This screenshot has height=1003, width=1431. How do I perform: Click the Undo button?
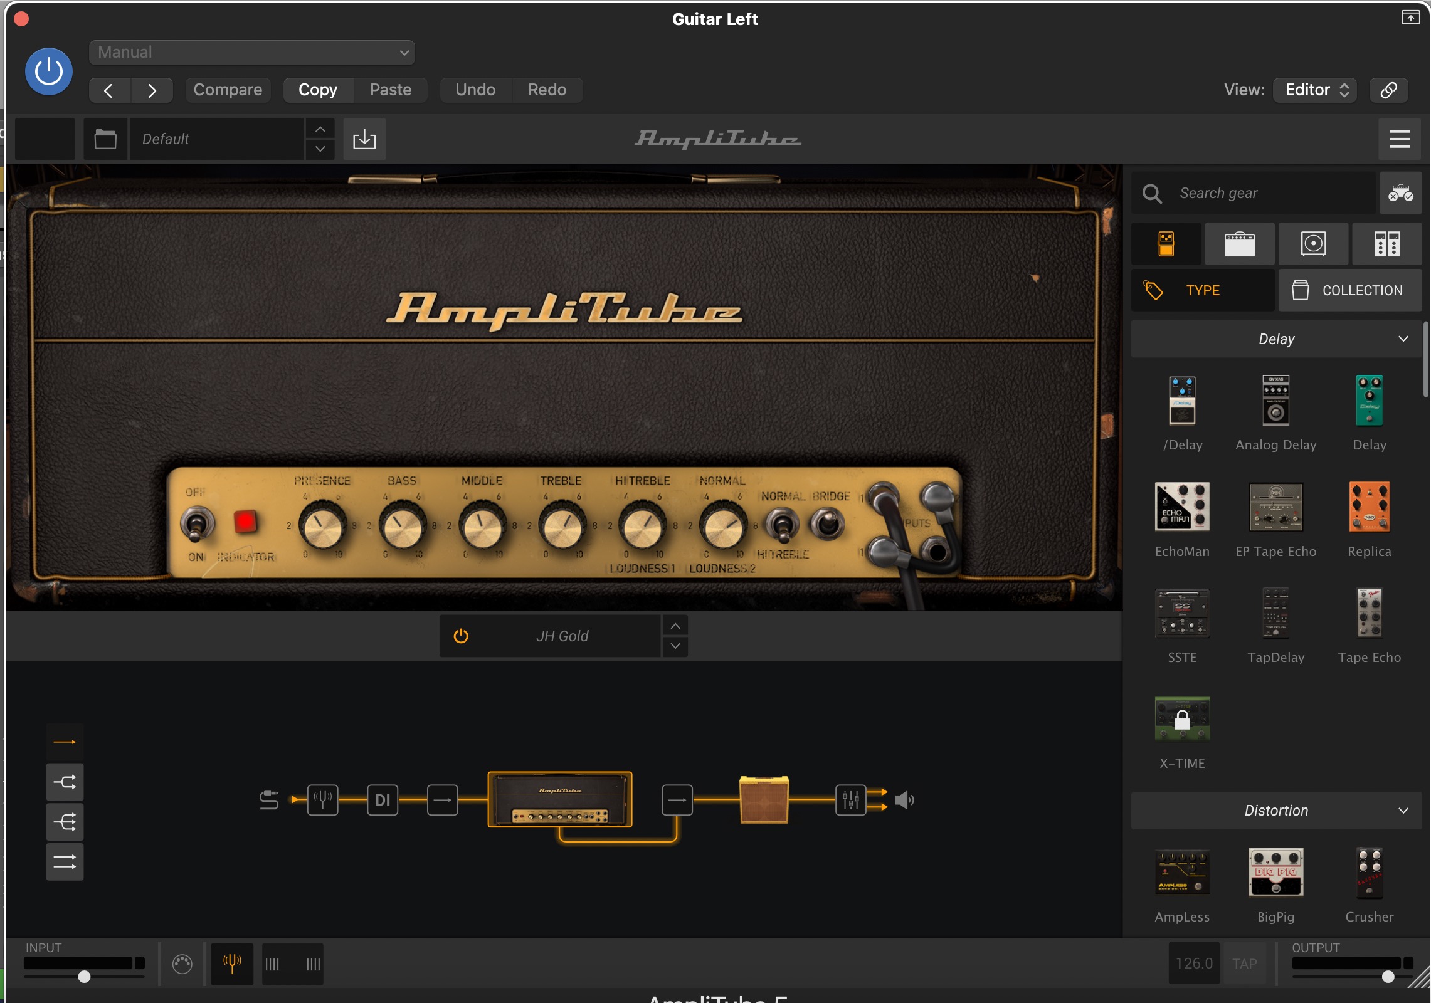click(x=475, y=90)
